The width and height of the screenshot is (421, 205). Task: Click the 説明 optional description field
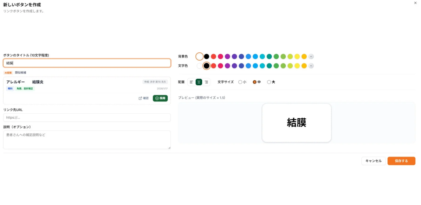click(87, 139)
